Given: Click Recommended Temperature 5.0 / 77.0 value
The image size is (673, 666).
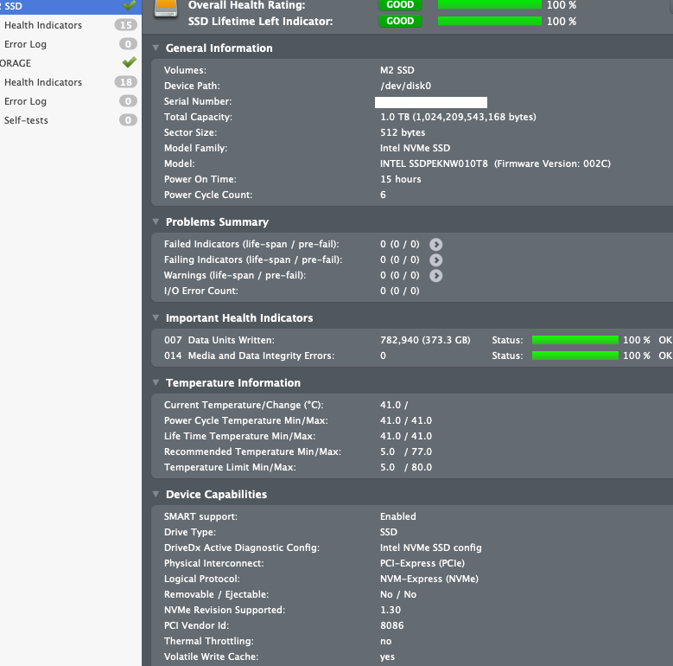Looking at the screenshot, I should [406, 451].
